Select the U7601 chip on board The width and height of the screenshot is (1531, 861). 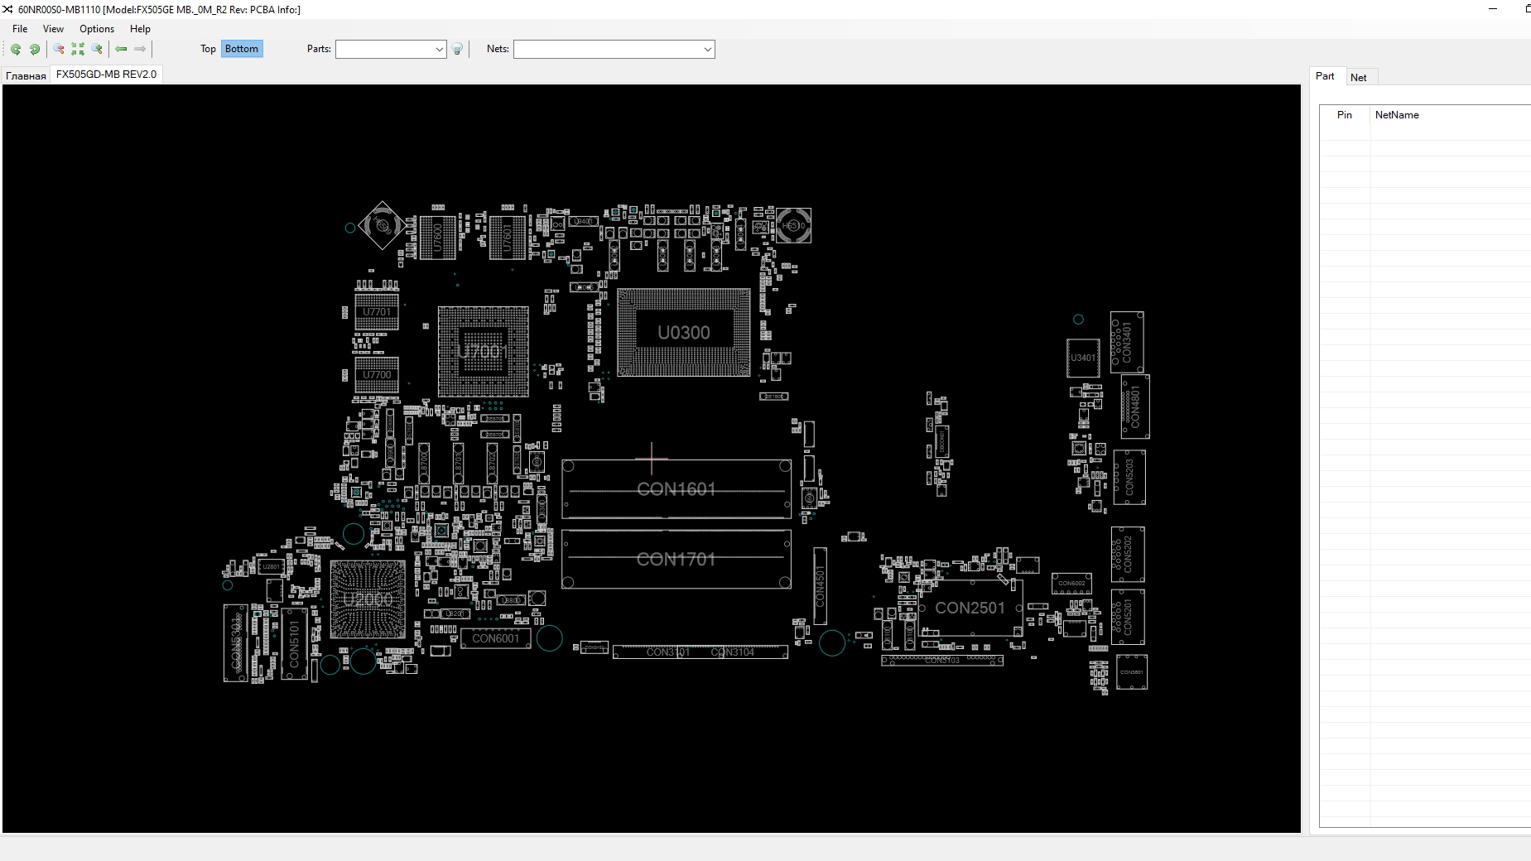coord(508,238)
